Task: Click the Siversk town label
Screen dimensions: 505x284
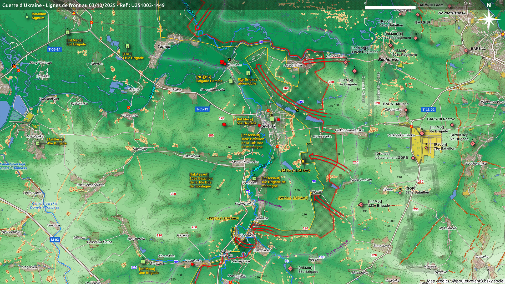Action: coord(268,126)
